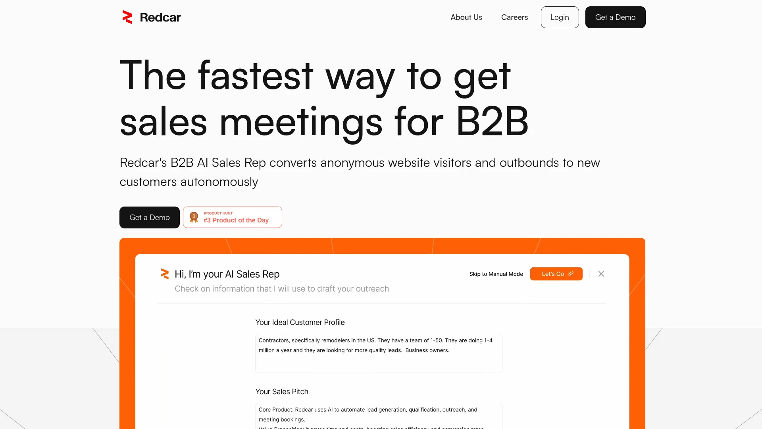Click the Get a Demo navbar button
Screen dimensions: 762x429
pos(616,17)
